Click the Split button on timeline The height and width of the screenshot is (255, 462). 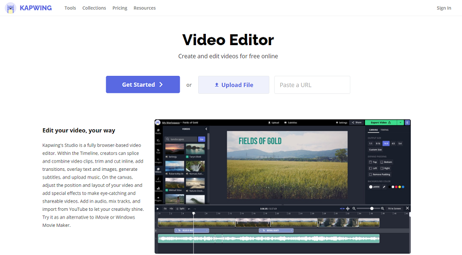pos(180,208)
